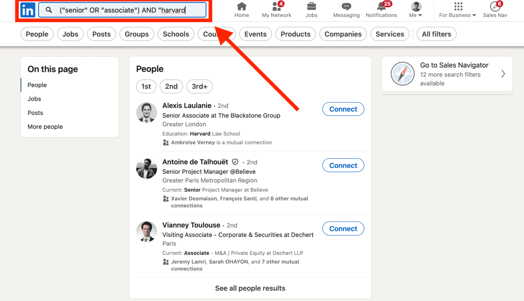Jump to People section in sidebar

point(37,85)
